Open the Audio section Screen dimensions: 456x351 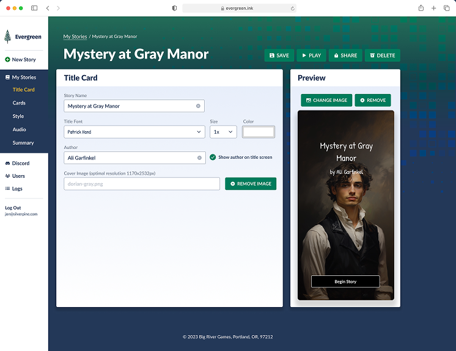point(19,129)
